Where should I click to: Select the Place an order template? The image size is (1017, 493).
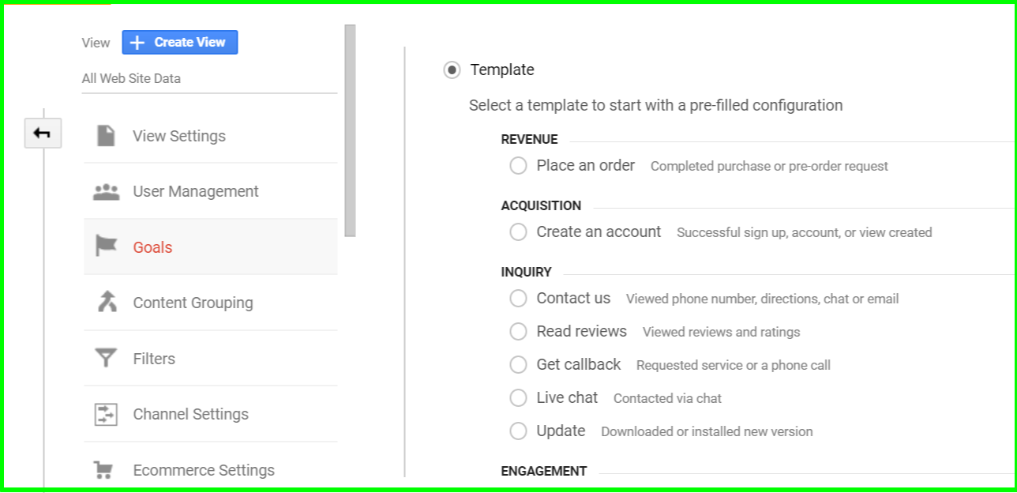click(518, 166)
